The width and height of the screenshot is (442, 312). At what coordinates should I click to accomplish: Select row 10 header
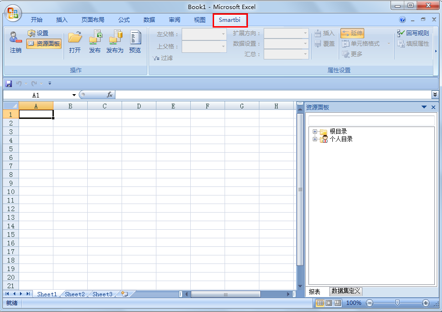pos(10,192)
